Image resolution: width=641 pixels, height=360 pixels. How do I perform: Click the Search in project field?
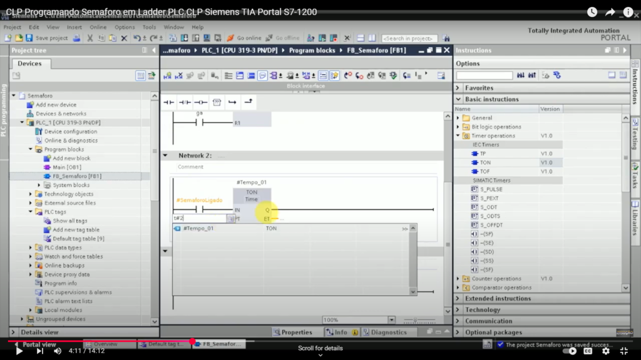[x=409, y=38]
